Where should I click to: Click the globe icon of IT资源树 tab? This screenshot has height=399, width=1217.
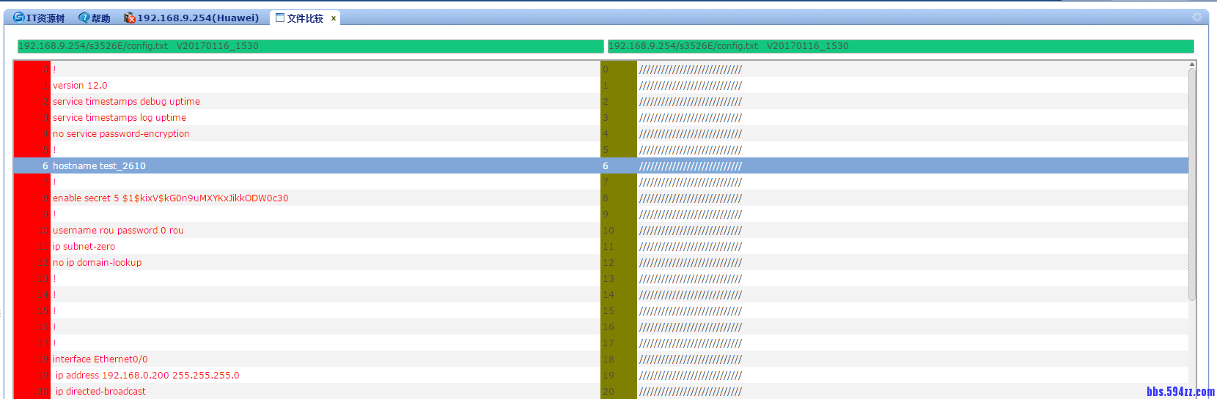click(19, 18)
